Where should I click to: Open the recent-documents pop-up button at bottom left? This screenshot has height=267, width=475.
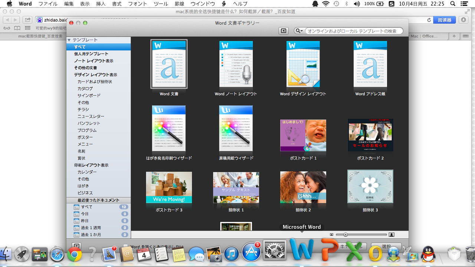76,245
